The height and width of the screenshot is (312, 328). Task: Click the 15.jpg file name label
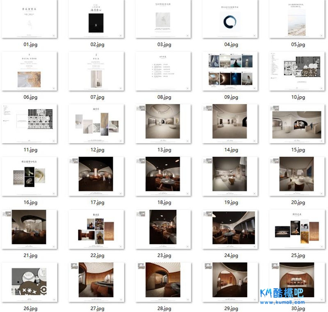297,150
